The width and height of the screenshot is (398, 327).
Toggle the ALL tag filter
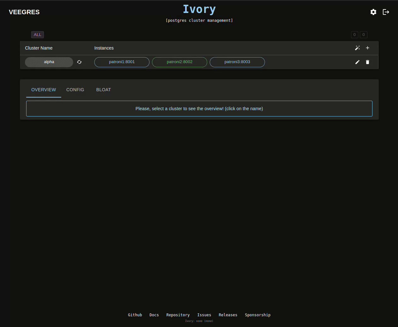[38, 35]
